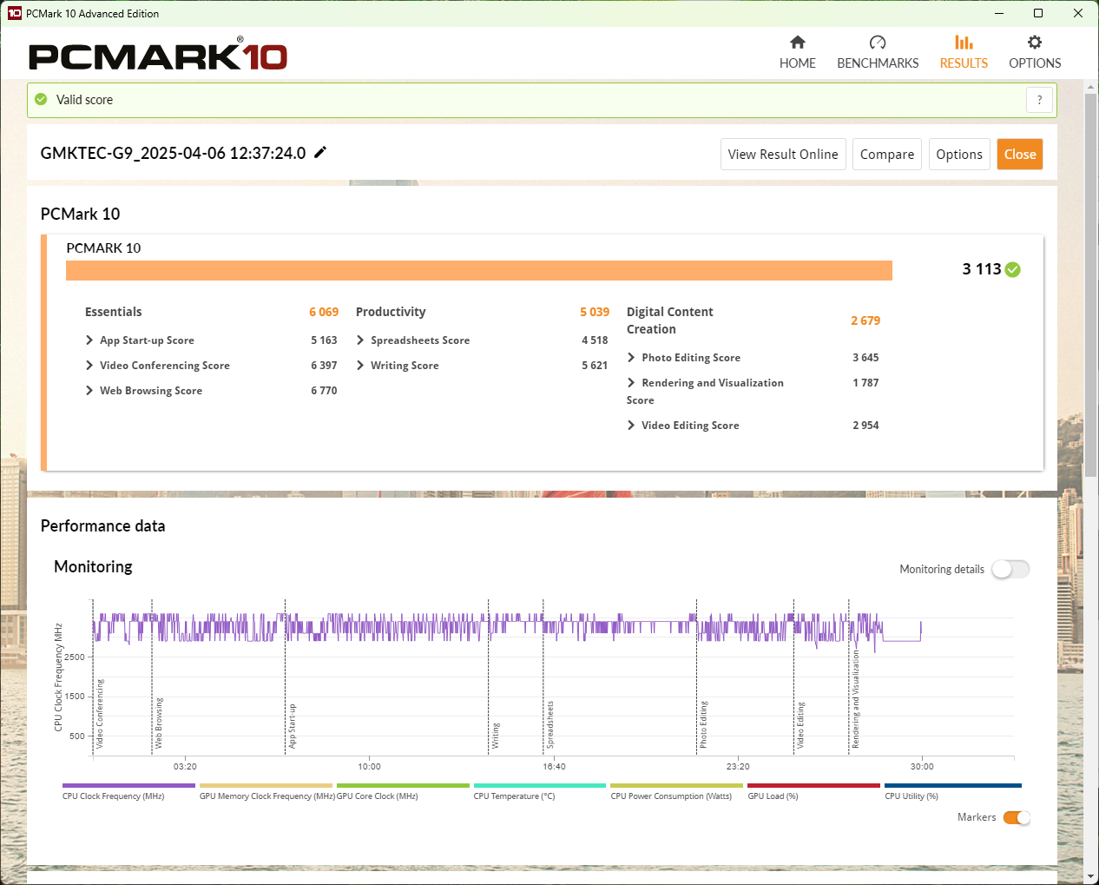Click the Results bar chart icon

click(x=964, y=43)
